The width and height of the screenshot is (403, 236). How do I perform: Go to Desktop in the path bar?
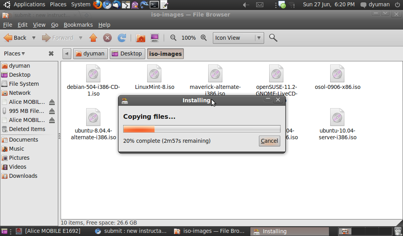coord(127,53)
